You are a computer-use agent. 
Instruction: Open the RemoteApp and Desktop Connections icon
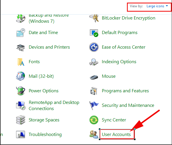(x=21, y=105)
